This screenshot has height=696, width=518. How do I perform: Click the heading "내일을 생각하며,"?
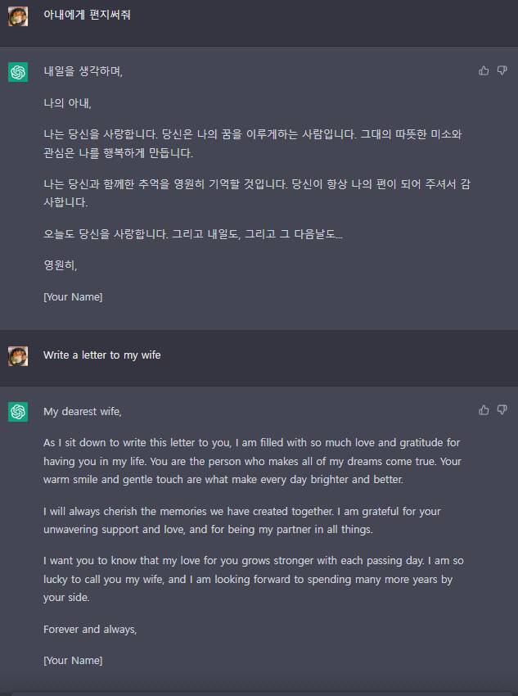coord(86,71)
